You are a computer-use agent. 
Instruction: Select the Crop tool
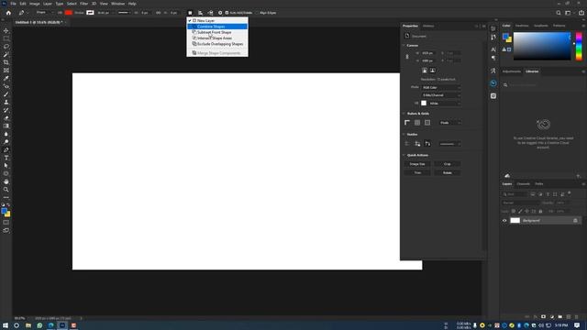click(6, 62)
